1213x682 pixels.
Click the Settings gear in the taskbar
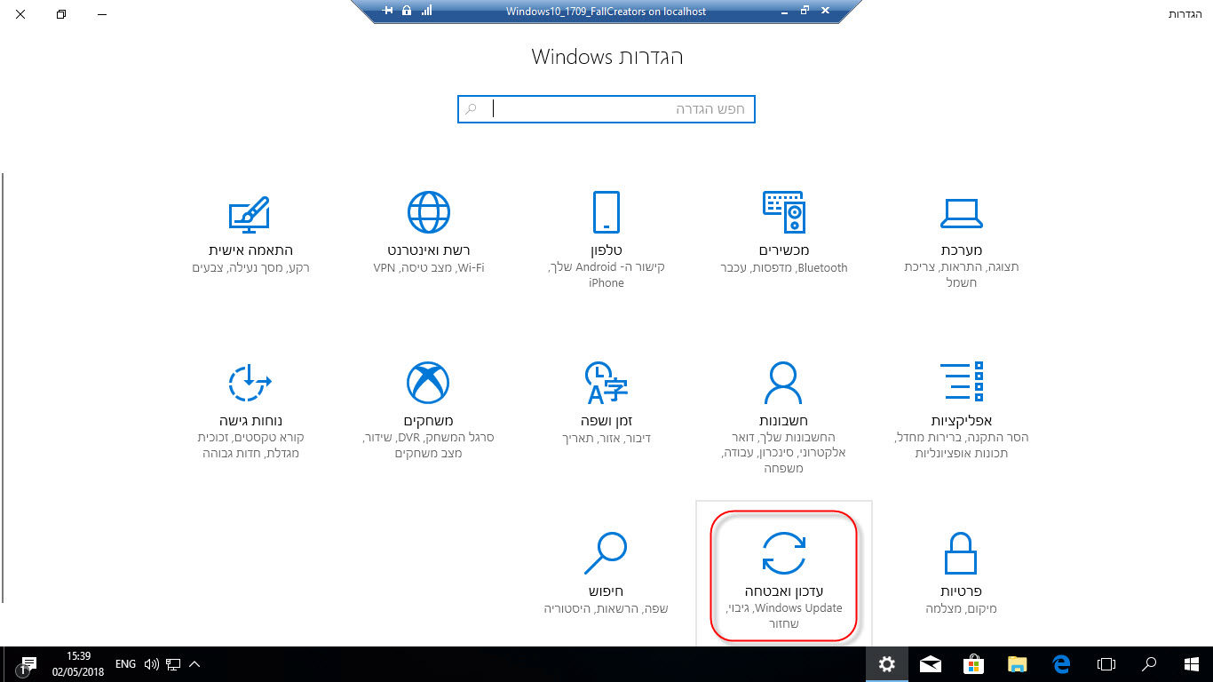coord(887,664)
